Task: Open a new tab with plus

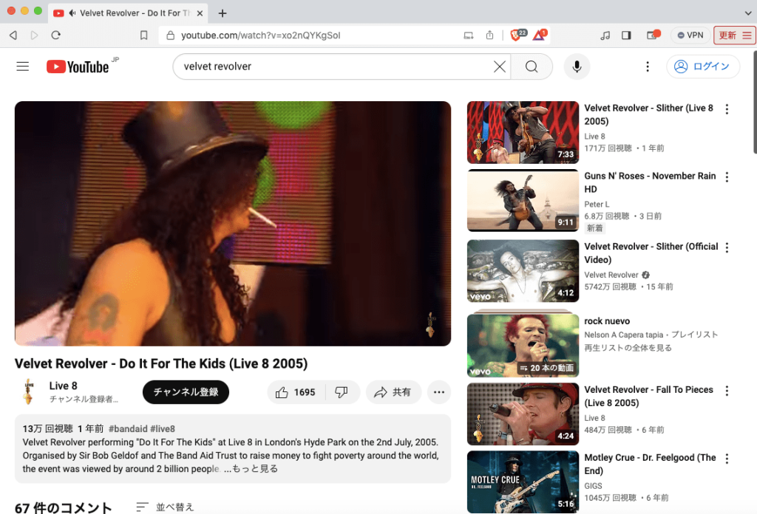Action: (x=222, y=13)
